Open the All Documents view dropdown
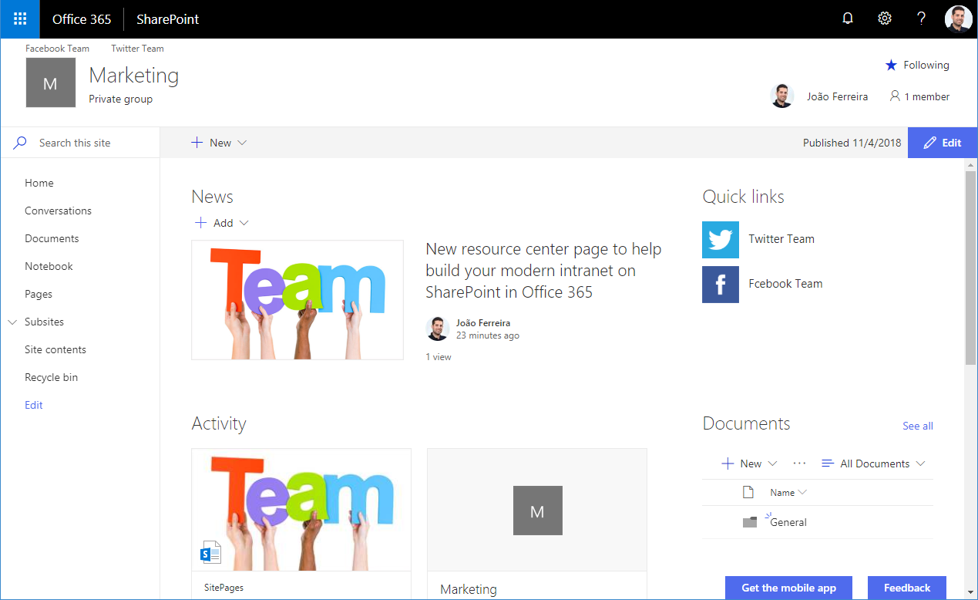Screen dimensions: 978x600 click(x=873, y=463)
